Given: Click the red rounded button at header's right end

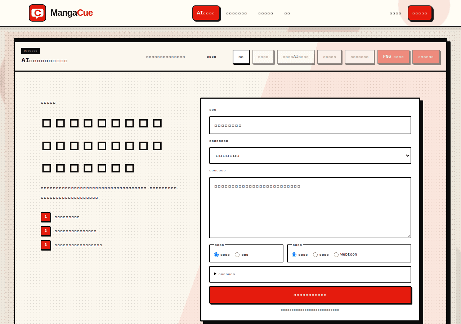Looking at the screenshot, I should [420, 13].
